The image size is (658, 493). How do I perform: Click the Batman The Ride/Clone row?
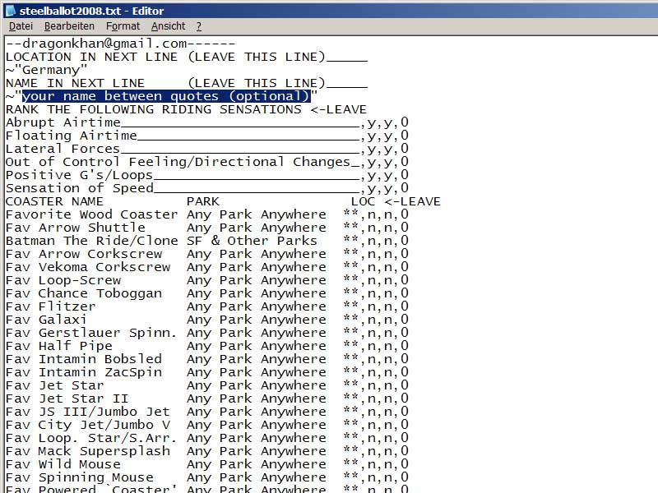(x=91, y=241)
